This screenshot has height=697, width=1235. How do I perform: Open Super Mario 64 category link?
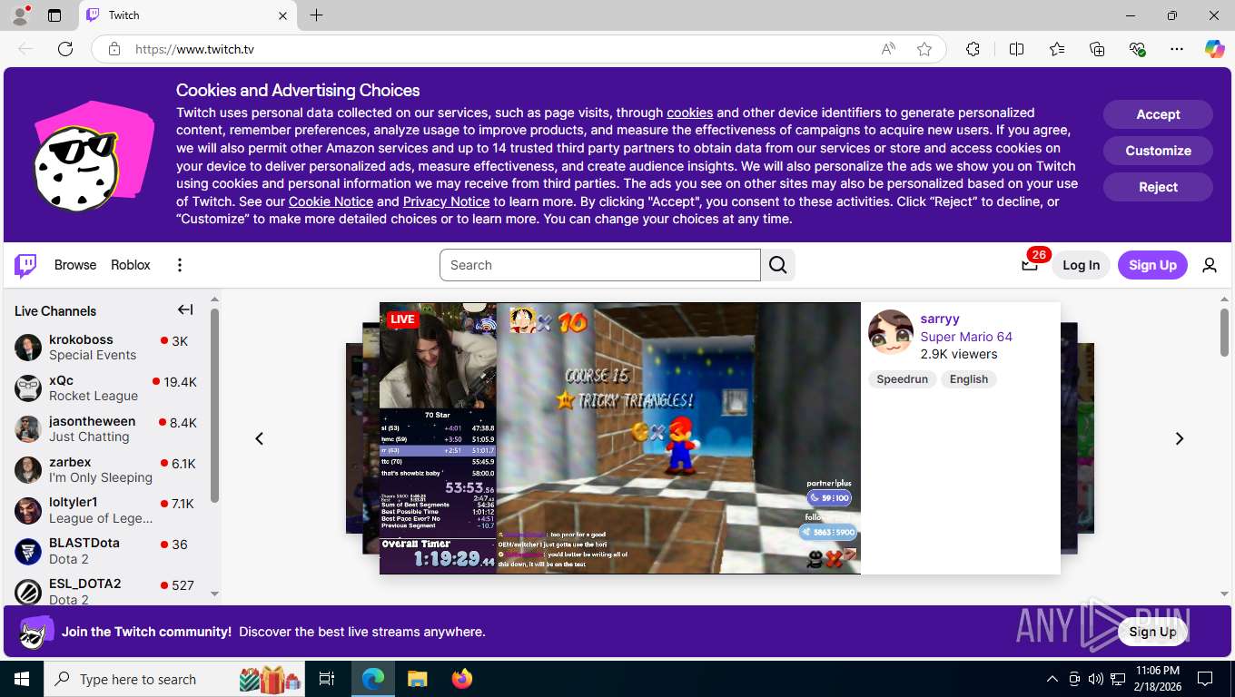coord(966,337)
